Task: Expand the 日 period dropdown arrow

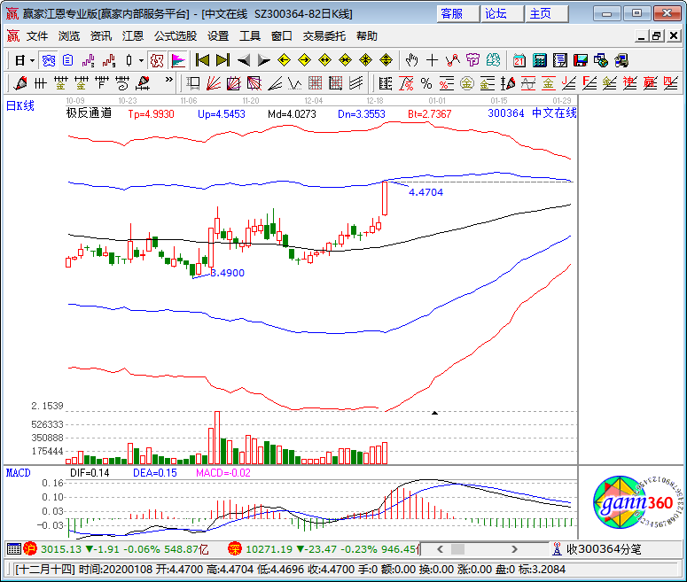Action: 32,60
